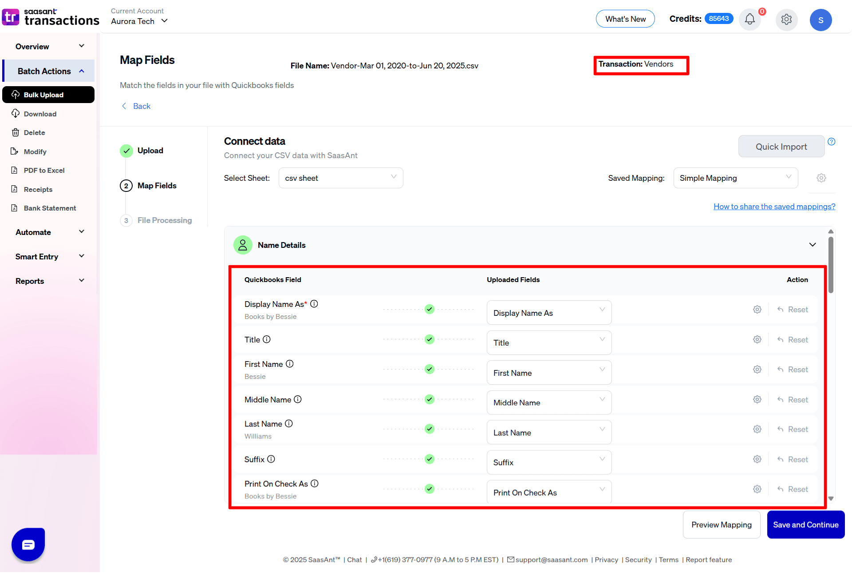
Task: Open the Middle Name uploaded field dropdown
Action: point(549,402)
